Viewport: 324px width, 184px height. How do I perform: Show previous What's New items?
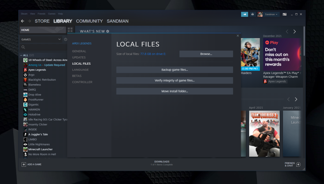click(287, 32)
